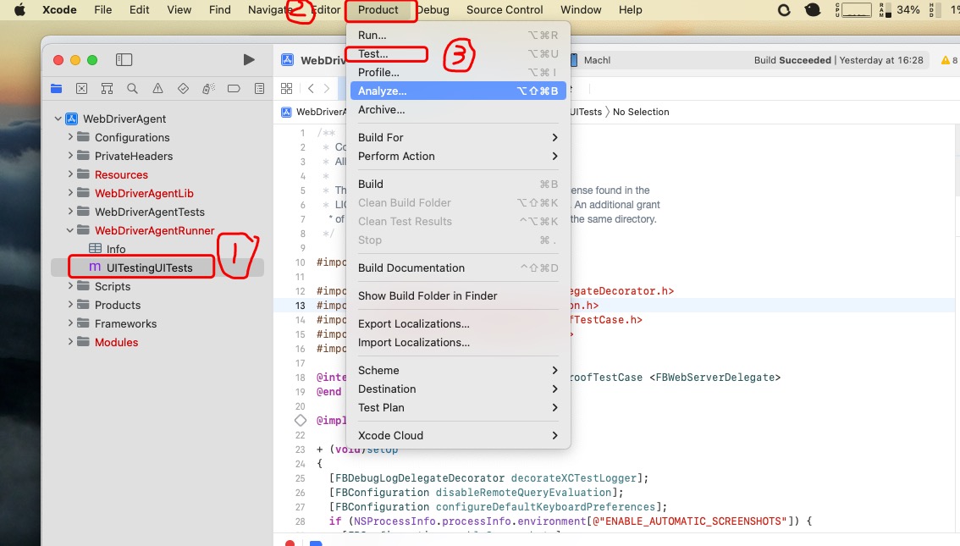Expand the Scripts folder
Screen dimensions: 960x546
pyautogui.click(x=70, y=286)
